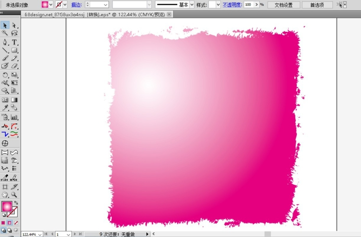Select the Direct Selection (white arrow) tool

click(x=14, y=25)
